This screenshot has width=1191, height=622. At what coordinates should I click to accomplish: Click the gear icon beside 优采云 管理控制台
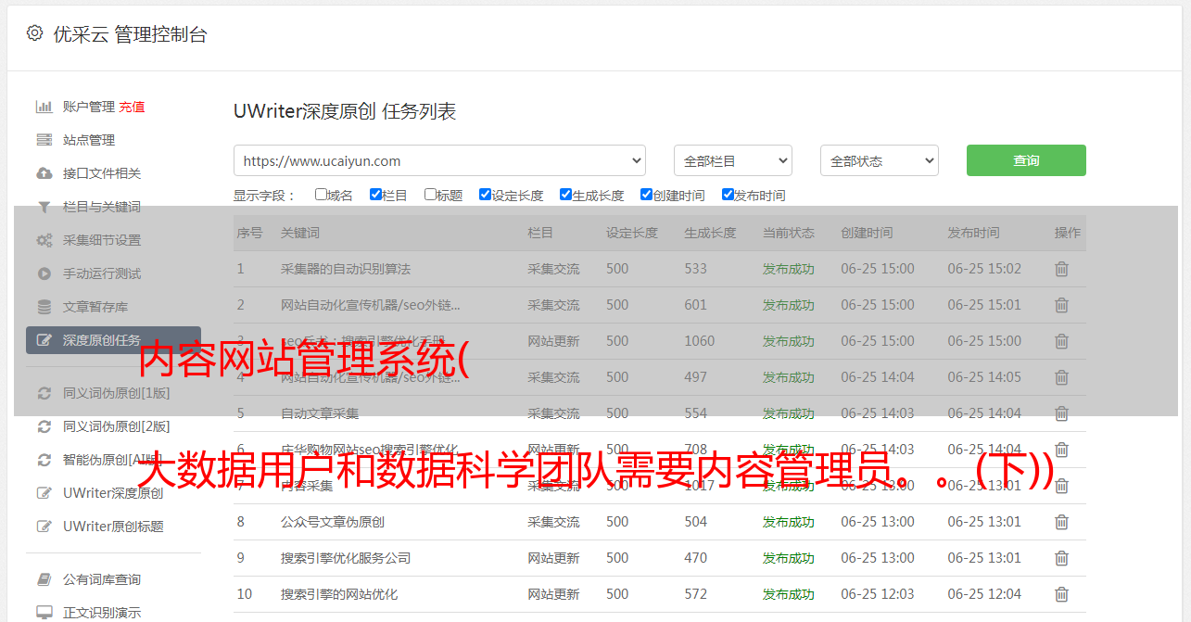click(34, 33)
